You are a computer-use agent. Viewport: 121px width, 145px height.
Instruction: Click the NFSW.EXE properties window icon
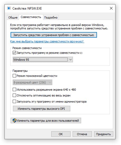coord(9,8)
